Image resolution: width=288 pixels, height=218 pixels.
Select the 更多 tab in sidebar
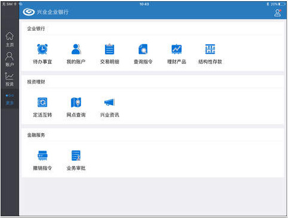coord(10,99)
